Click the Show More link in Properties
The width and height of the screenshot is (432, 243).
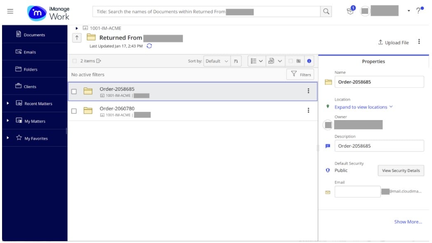pyautogui.click(x=408, y=222)
